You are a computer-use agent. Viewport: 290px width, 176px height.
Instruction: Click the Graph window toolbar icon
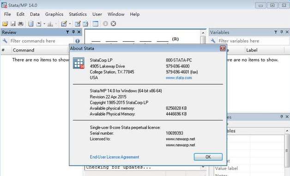(50, 24)
